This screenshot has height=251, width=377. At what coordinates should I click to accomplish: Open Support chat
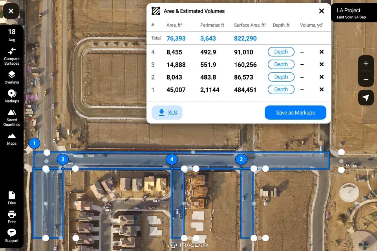pyautogui.click(x=12, y=235)
